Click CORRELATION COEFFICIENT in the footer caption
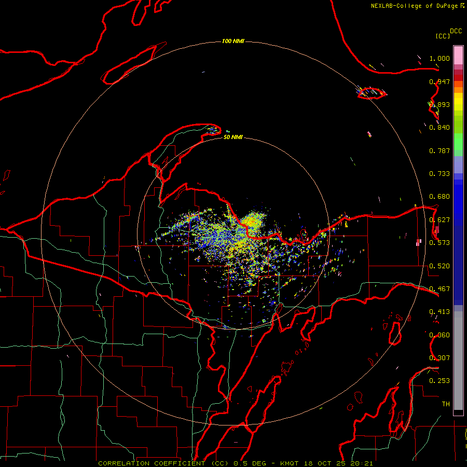The image size is (467, 467). click(x=152, y=463)
